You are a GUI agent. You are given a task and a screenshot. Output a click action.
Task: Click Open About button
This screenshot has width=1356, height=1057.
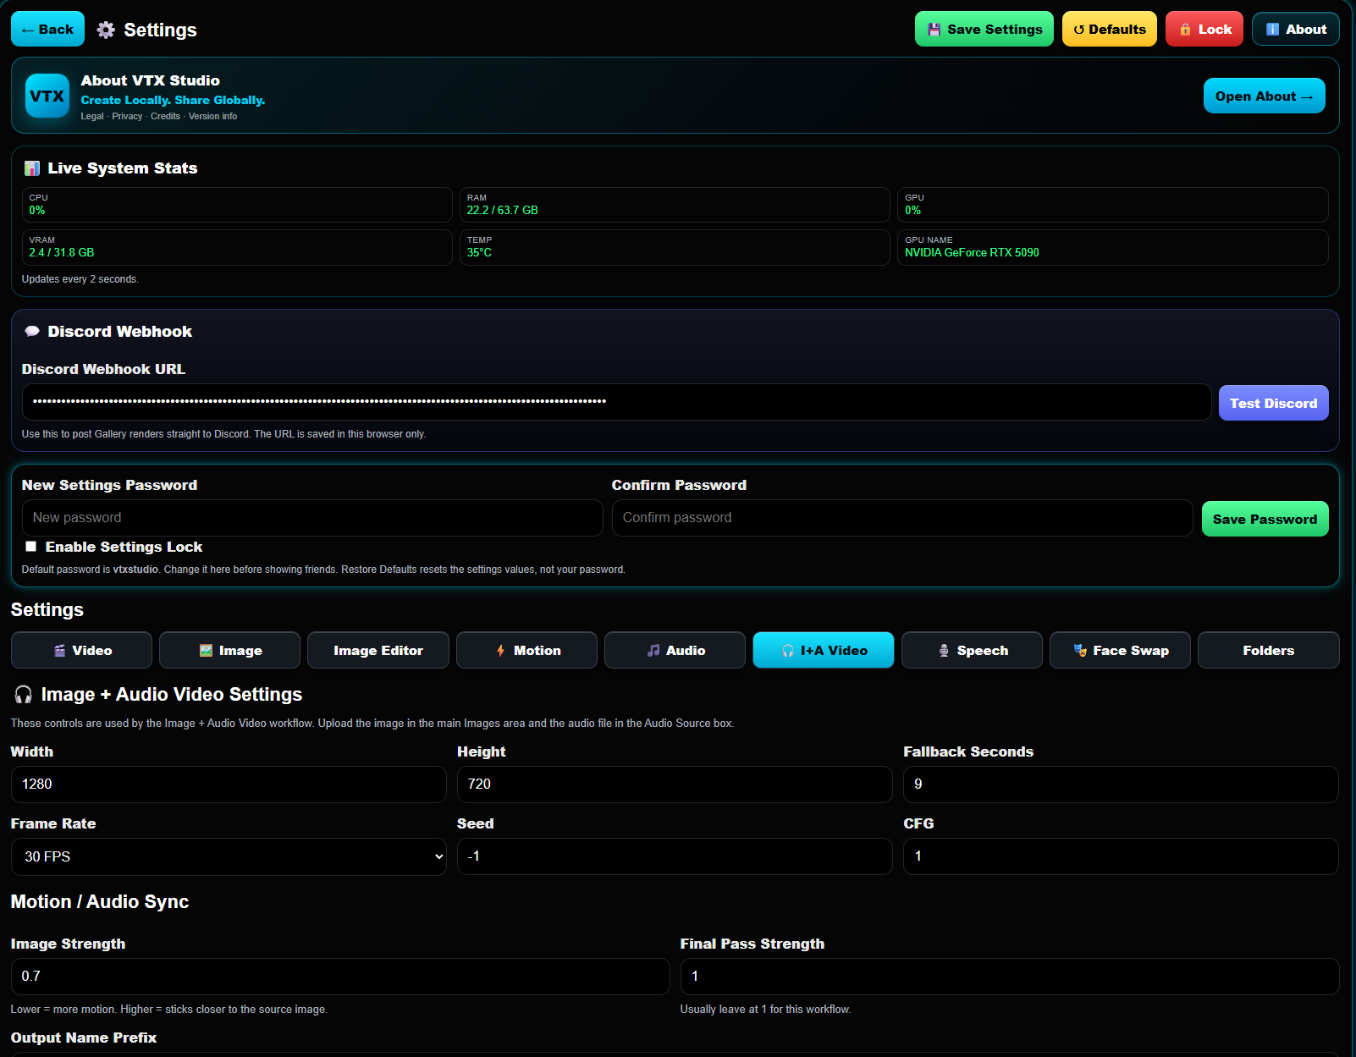pyautogui.click(x=1265, y=96)
